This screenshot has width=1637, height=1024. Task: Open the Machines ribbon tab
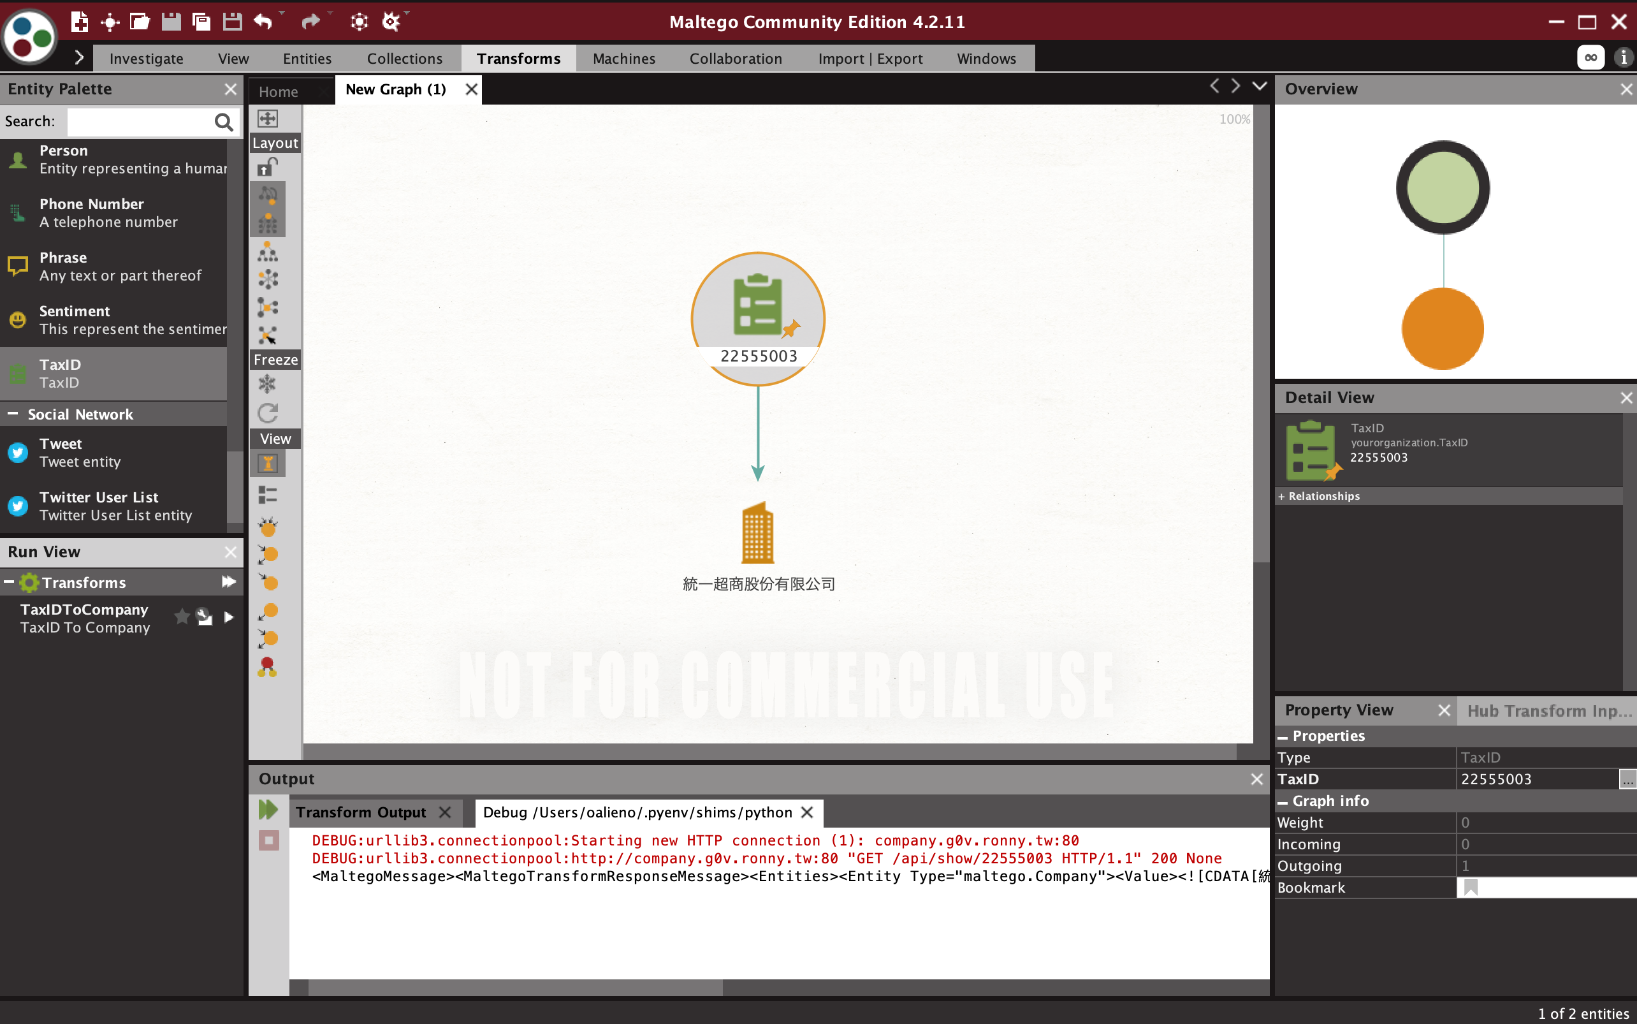tap(623, 59)
